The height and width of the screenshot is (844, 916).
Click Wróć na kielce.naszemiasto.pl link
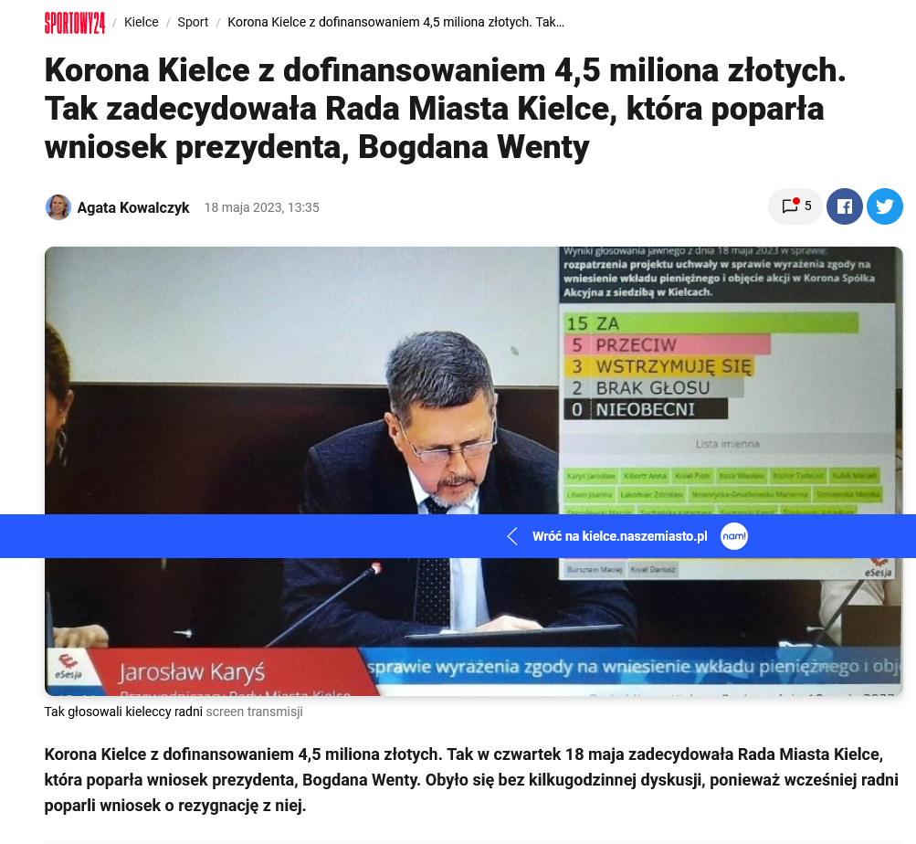tap(620, 536)
